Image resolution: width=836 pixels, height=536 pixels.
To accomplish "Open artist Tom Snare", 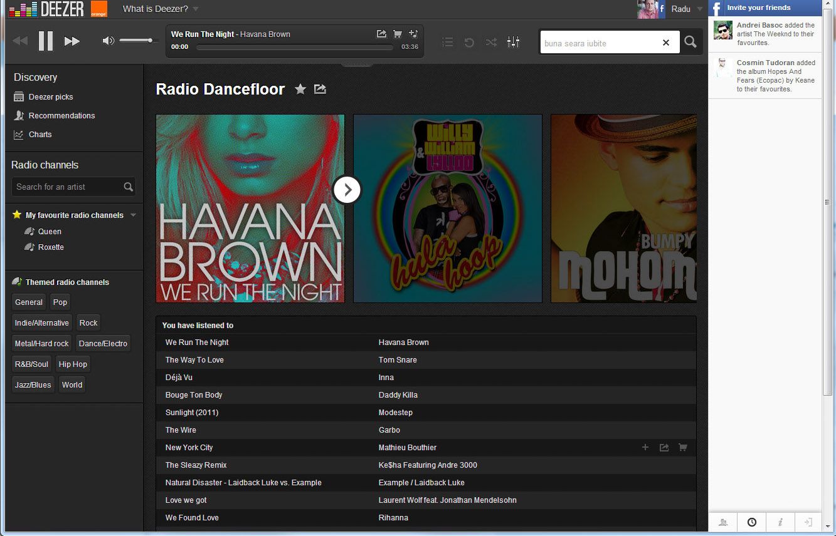I will 398,360.
